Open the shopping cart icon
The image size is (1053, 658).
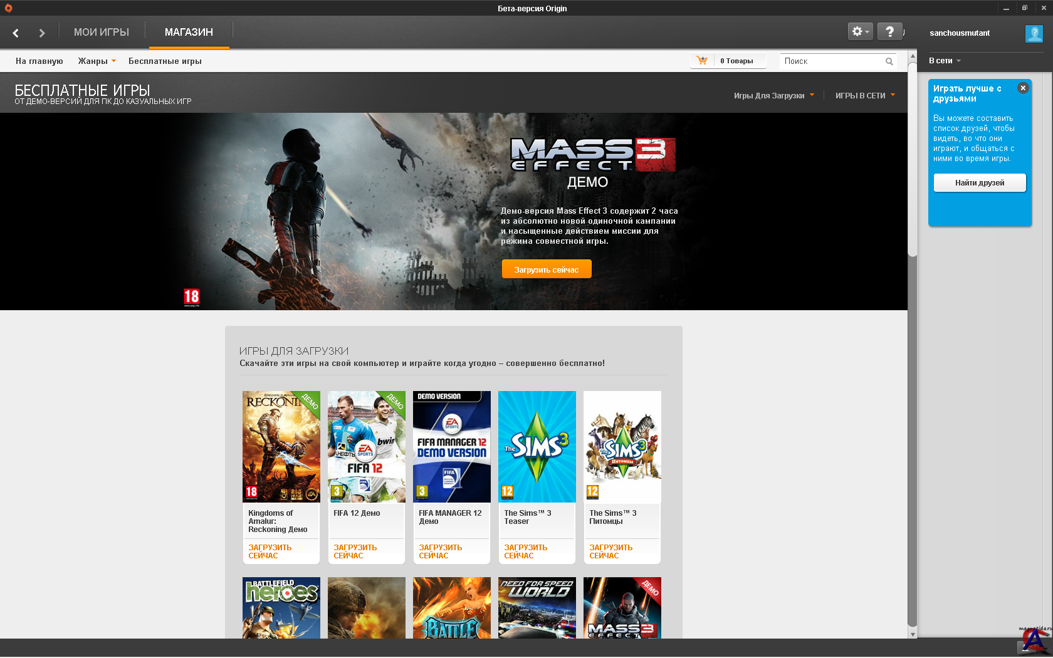[702, 61]
